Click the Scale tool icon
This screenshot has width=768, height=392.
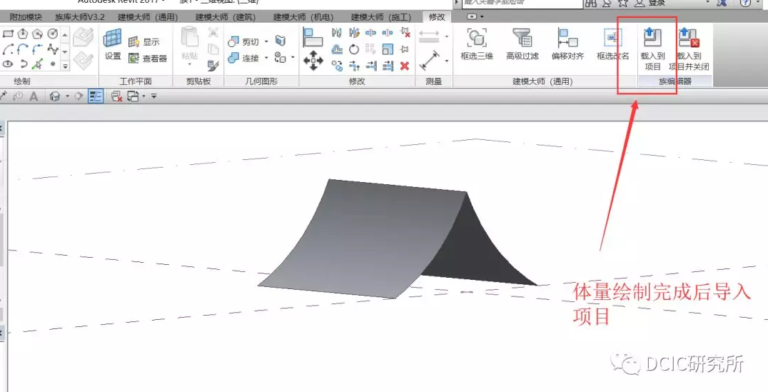click(388, 49)
